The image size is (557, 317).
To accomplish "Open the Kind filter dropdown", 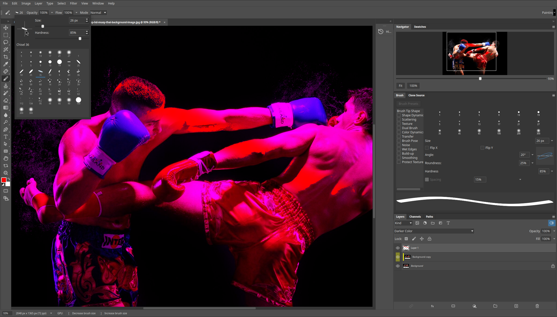I will click(x=403, y=223).
